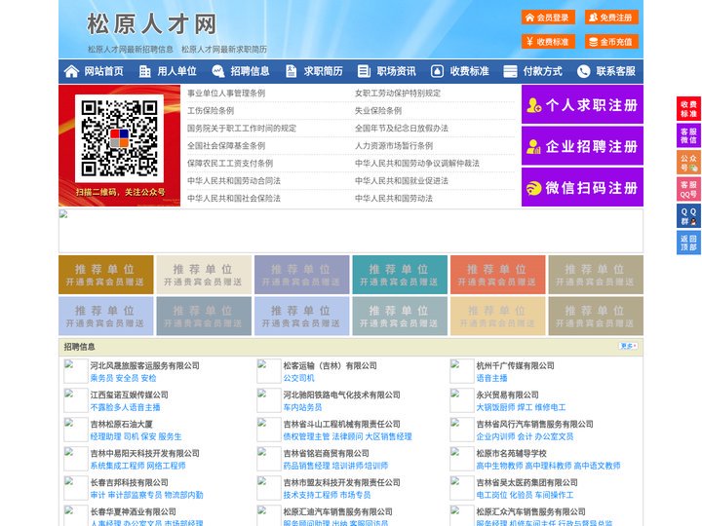Open 松原人才网最新招聘信息 header link
Screen dimensions: 702x526
pos(131,50)
